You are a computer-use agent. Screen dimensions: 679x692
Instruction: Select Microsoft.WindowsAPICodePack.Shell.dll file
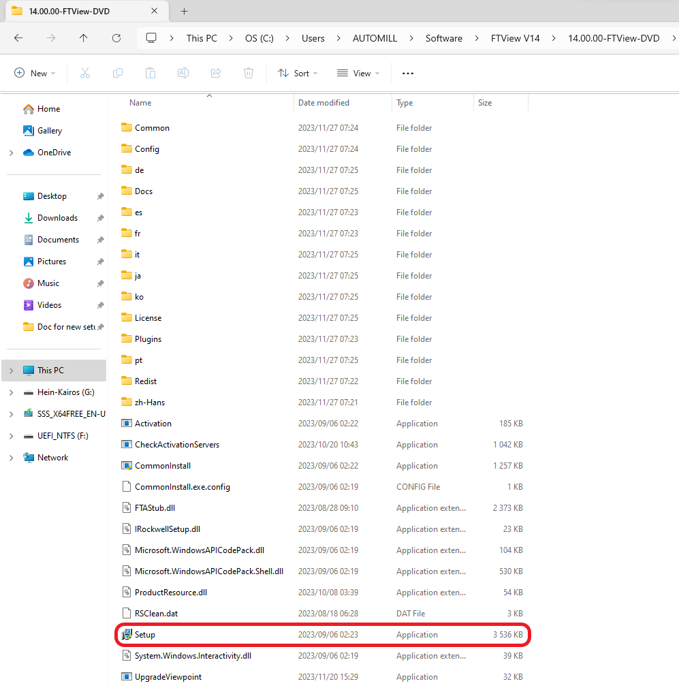(324, 571)
